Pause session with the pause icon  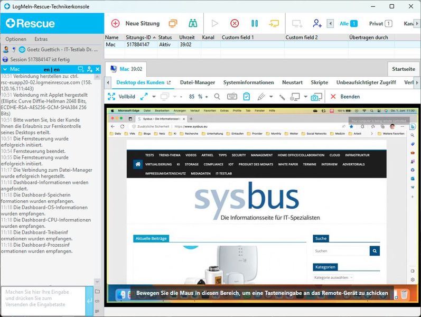click(255, 23)
